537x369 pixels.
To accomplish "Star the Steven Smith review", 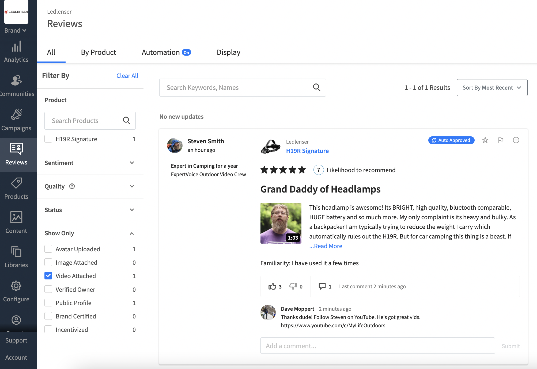I will [x=485, y=140].
